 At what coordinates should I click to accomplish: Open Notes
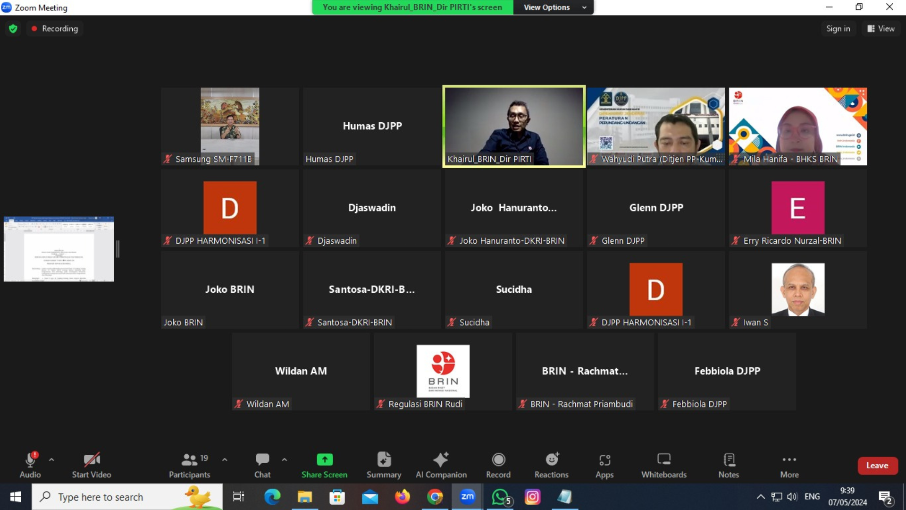pos(729,465)
